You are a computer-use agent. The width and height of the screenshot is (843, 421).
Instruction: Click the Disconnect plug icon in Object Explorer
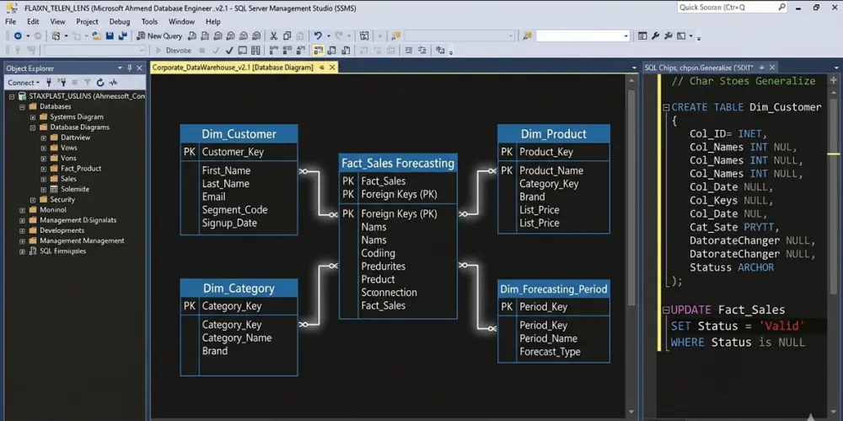[x=62, y=83]
